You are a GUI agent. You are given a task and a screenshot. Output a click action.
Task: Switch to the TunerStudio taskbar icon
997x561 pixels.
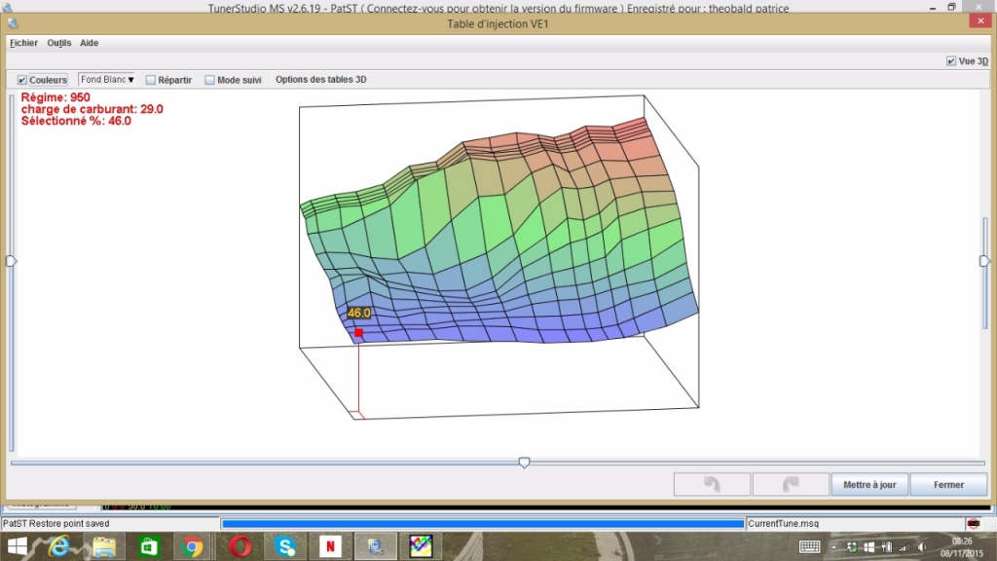[x=375, y=546]
